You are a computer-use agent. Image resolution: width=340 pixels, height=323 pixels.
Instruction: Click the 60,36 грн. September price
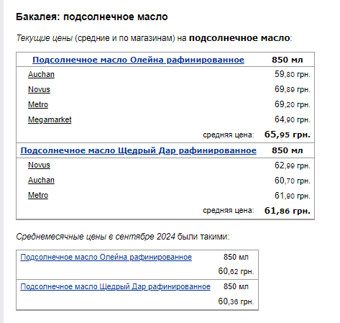[x=236, y=301]
